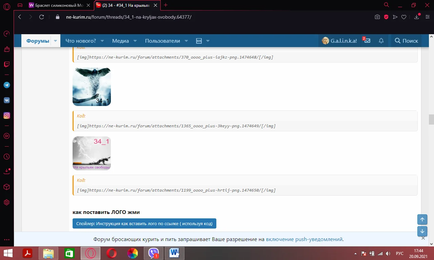Screen dimensions: 434x260
Task: Expand the spoiler with logo insertion instructions
Action: point(144,223)
